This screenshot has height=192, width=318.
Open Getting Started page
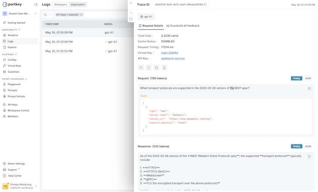pos(16,23)
